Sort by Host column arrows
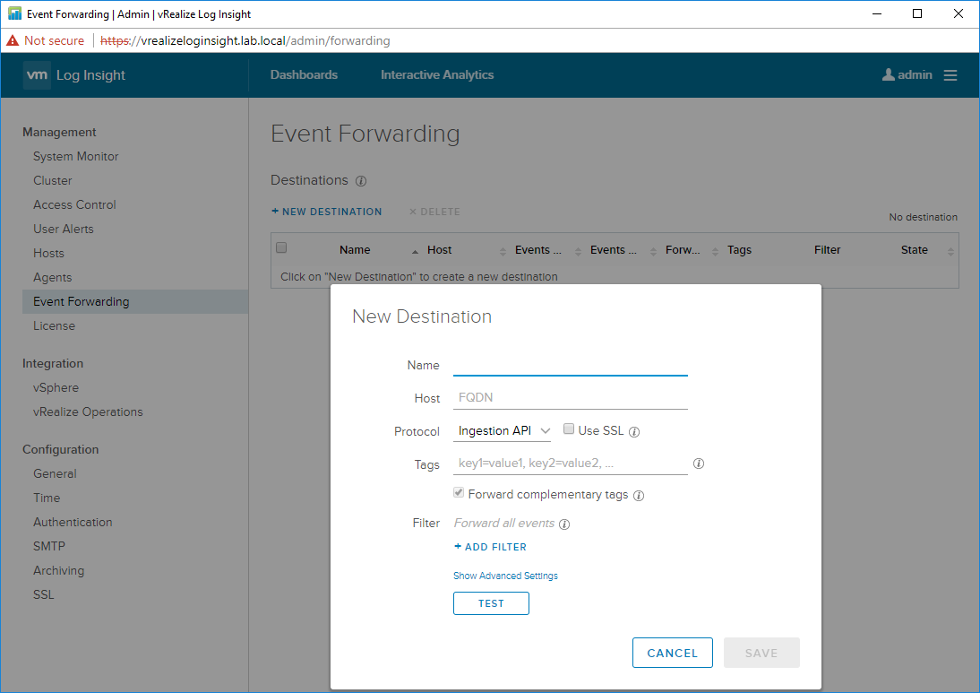 [x=503, y=251]
